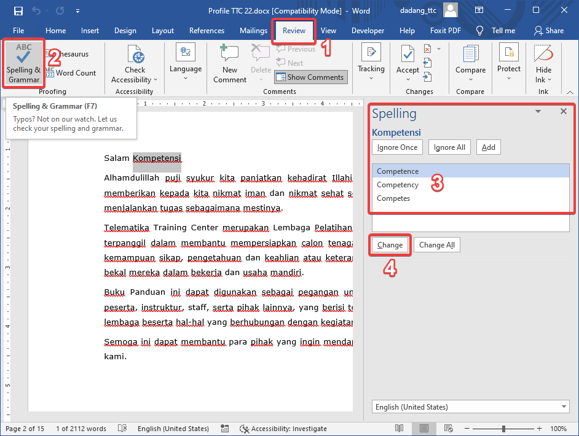Image resolution: width=579 pixels, height=436 pixels.
Task: Click the New Comment icon
Action: (x=229, y=60)
